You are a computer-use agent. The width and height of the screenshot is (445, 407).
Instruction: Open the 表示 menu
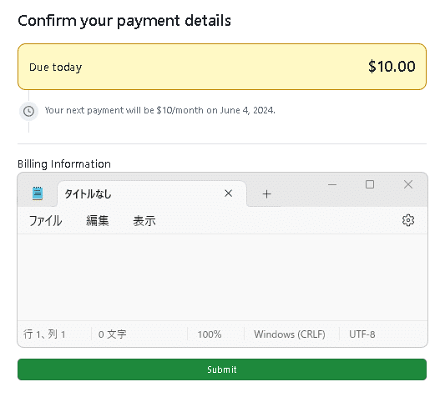coord(144,220)
